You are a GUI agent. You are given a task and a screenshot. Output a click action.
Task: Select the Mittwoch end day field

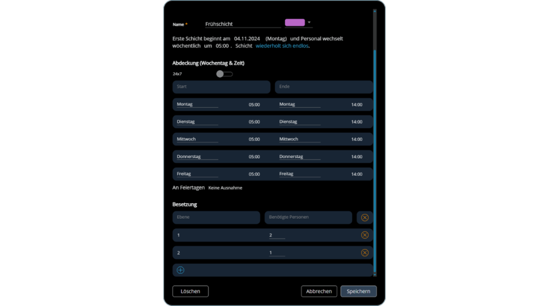(300, 139)
